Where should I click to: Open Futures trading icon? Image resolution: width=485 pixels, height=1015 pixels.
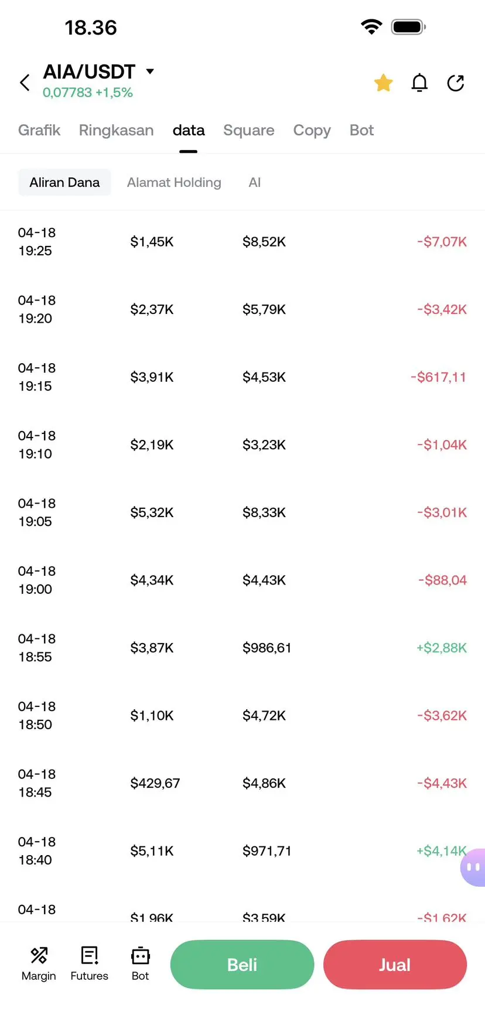pos(89,963)
